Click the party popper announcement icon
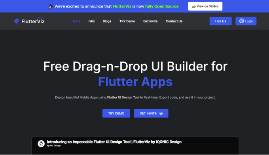The width and height of the screenshot is (269, 155). click(51, 6)
